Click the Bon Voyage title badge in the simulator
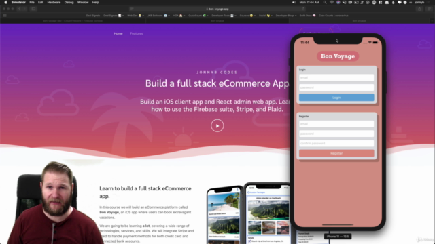This screenshot has height=244, width=435. (338, 56)
